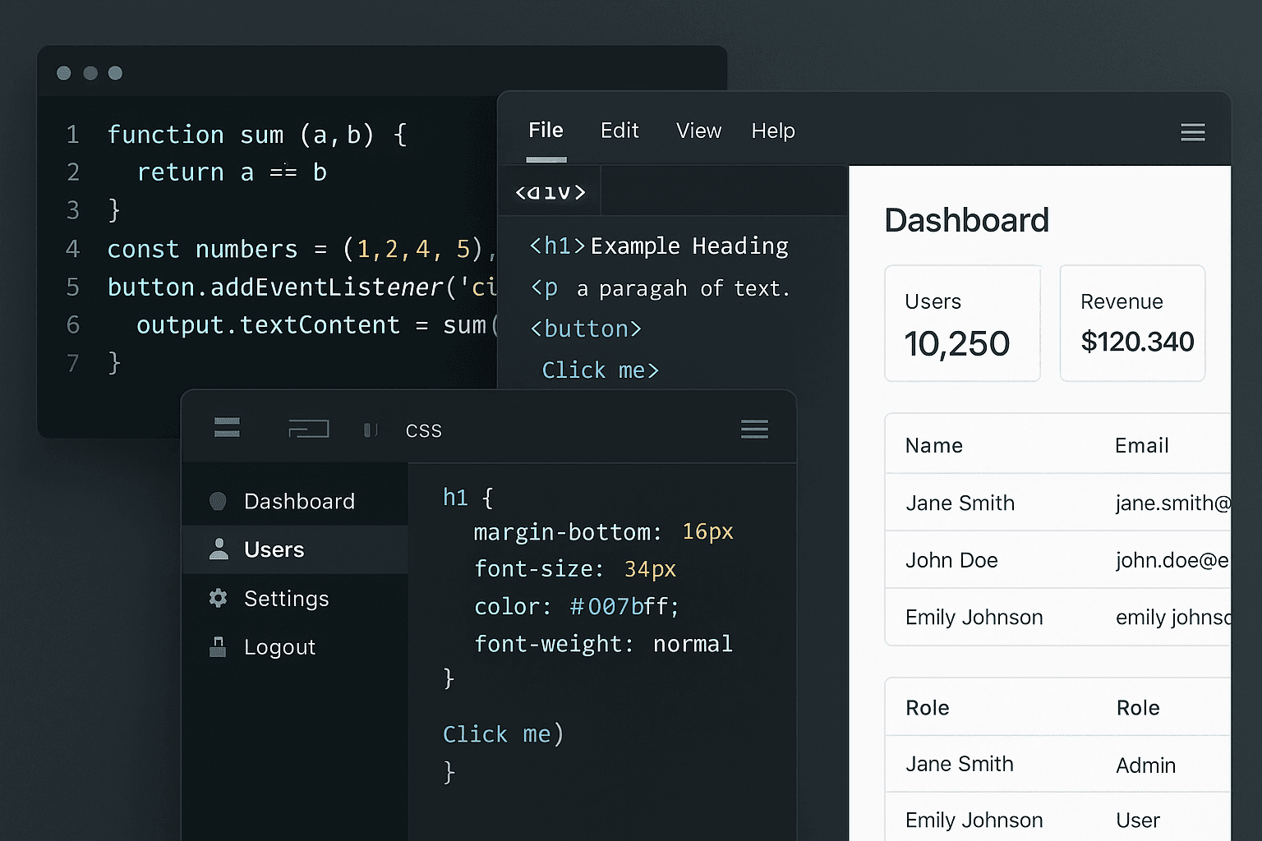Screen dimensions: 1262x841
Task: Click the User role cell
Action: click(1138, 820)
